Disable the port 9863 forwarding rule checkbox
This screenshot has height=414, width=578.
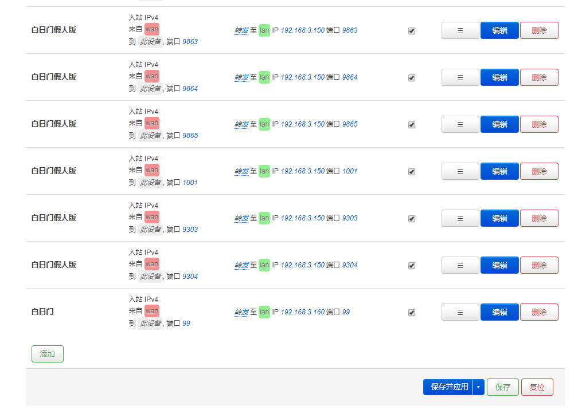coord(412,31)
